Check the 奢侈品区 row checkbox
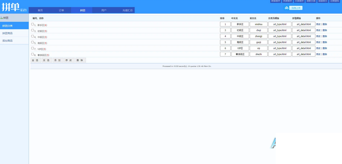 [x=33, y=54]
